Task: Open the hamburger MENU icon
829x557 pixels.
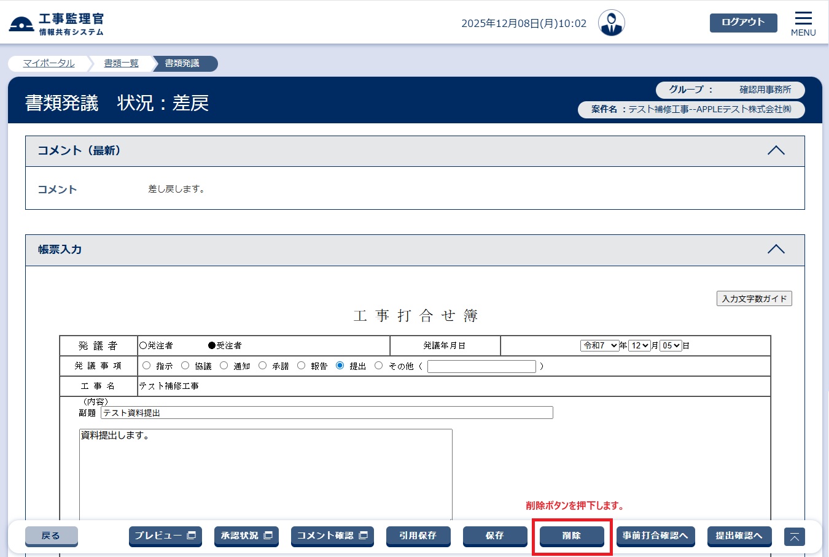Action: point(803,23)
